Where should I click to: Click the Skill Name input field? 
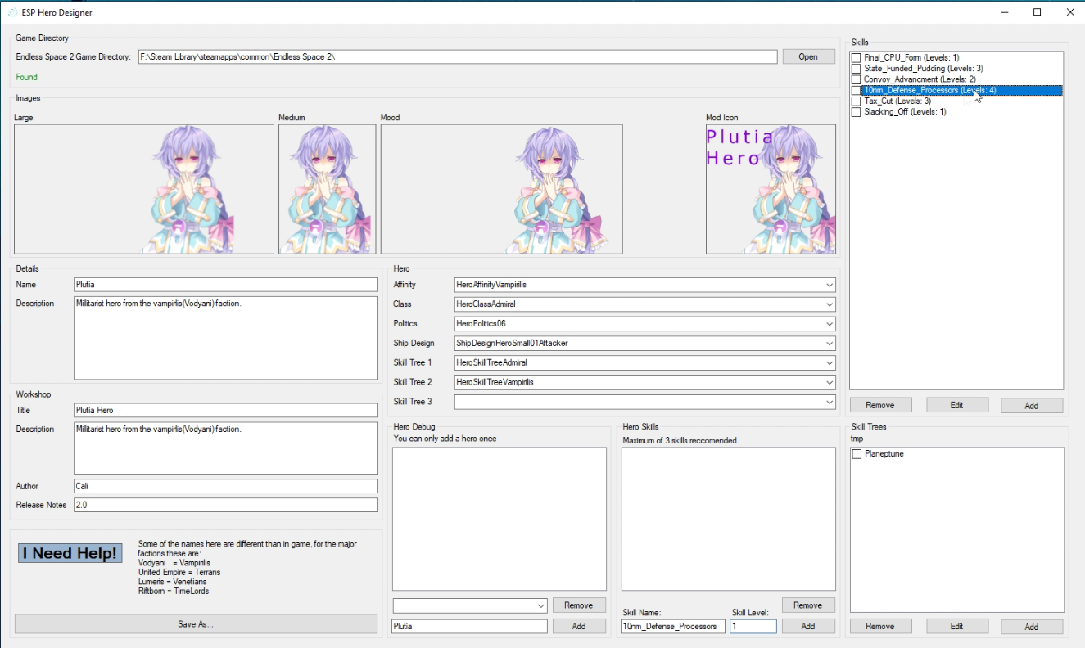[673, 626]
